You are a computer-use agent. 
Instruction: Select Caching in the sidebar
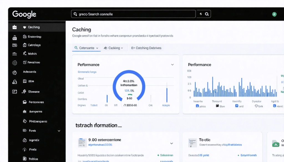point(37,27)
